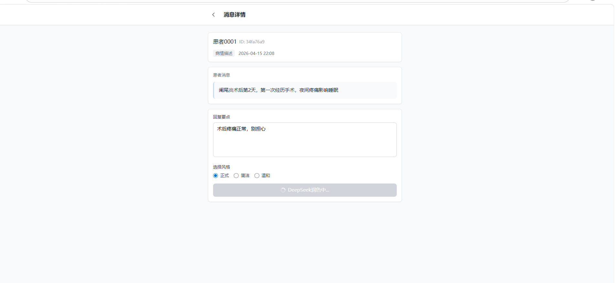Image resolution: width=615 pixels, height=283 pixels.
Task: Select the 简洁 style radio button
Action: (236, 176)
